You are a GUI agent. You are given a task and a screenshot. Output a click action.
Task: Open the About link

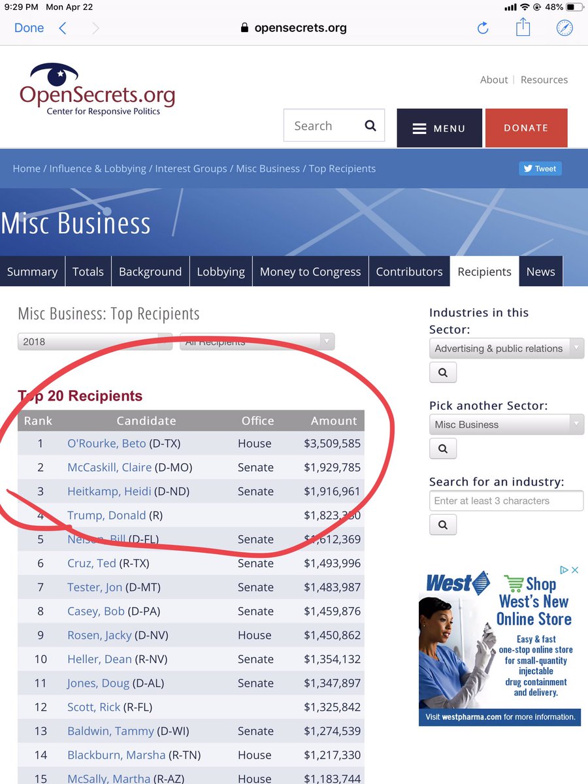coord(494,80)
